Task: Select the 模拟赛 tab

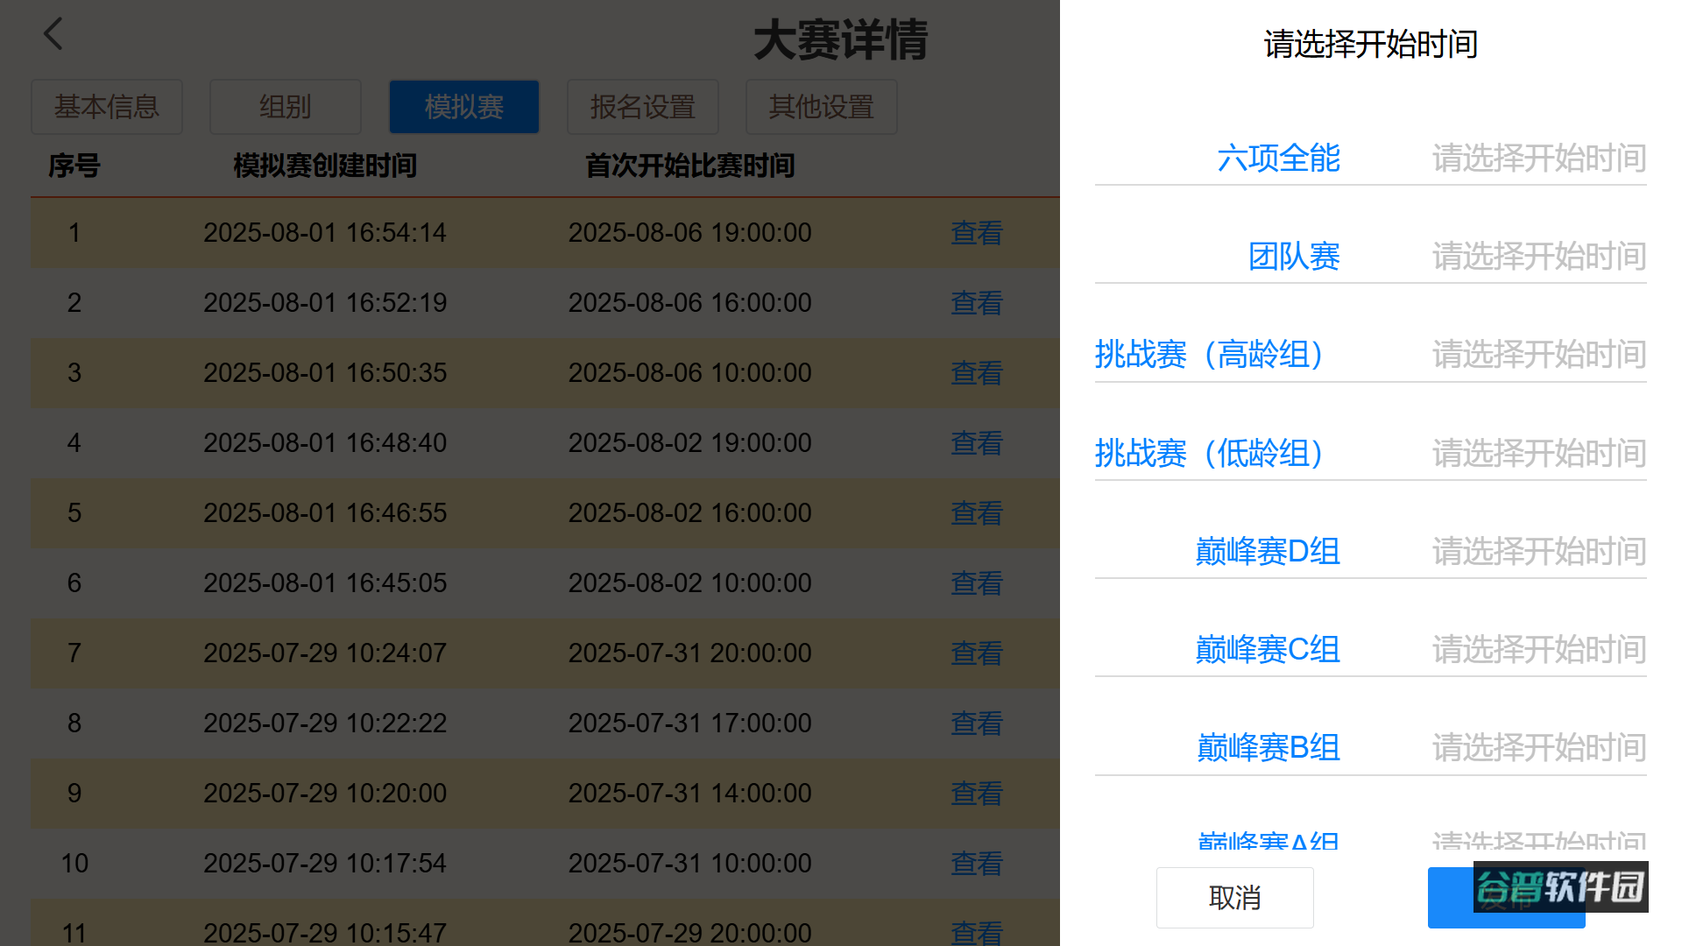Action: point(464,107)
